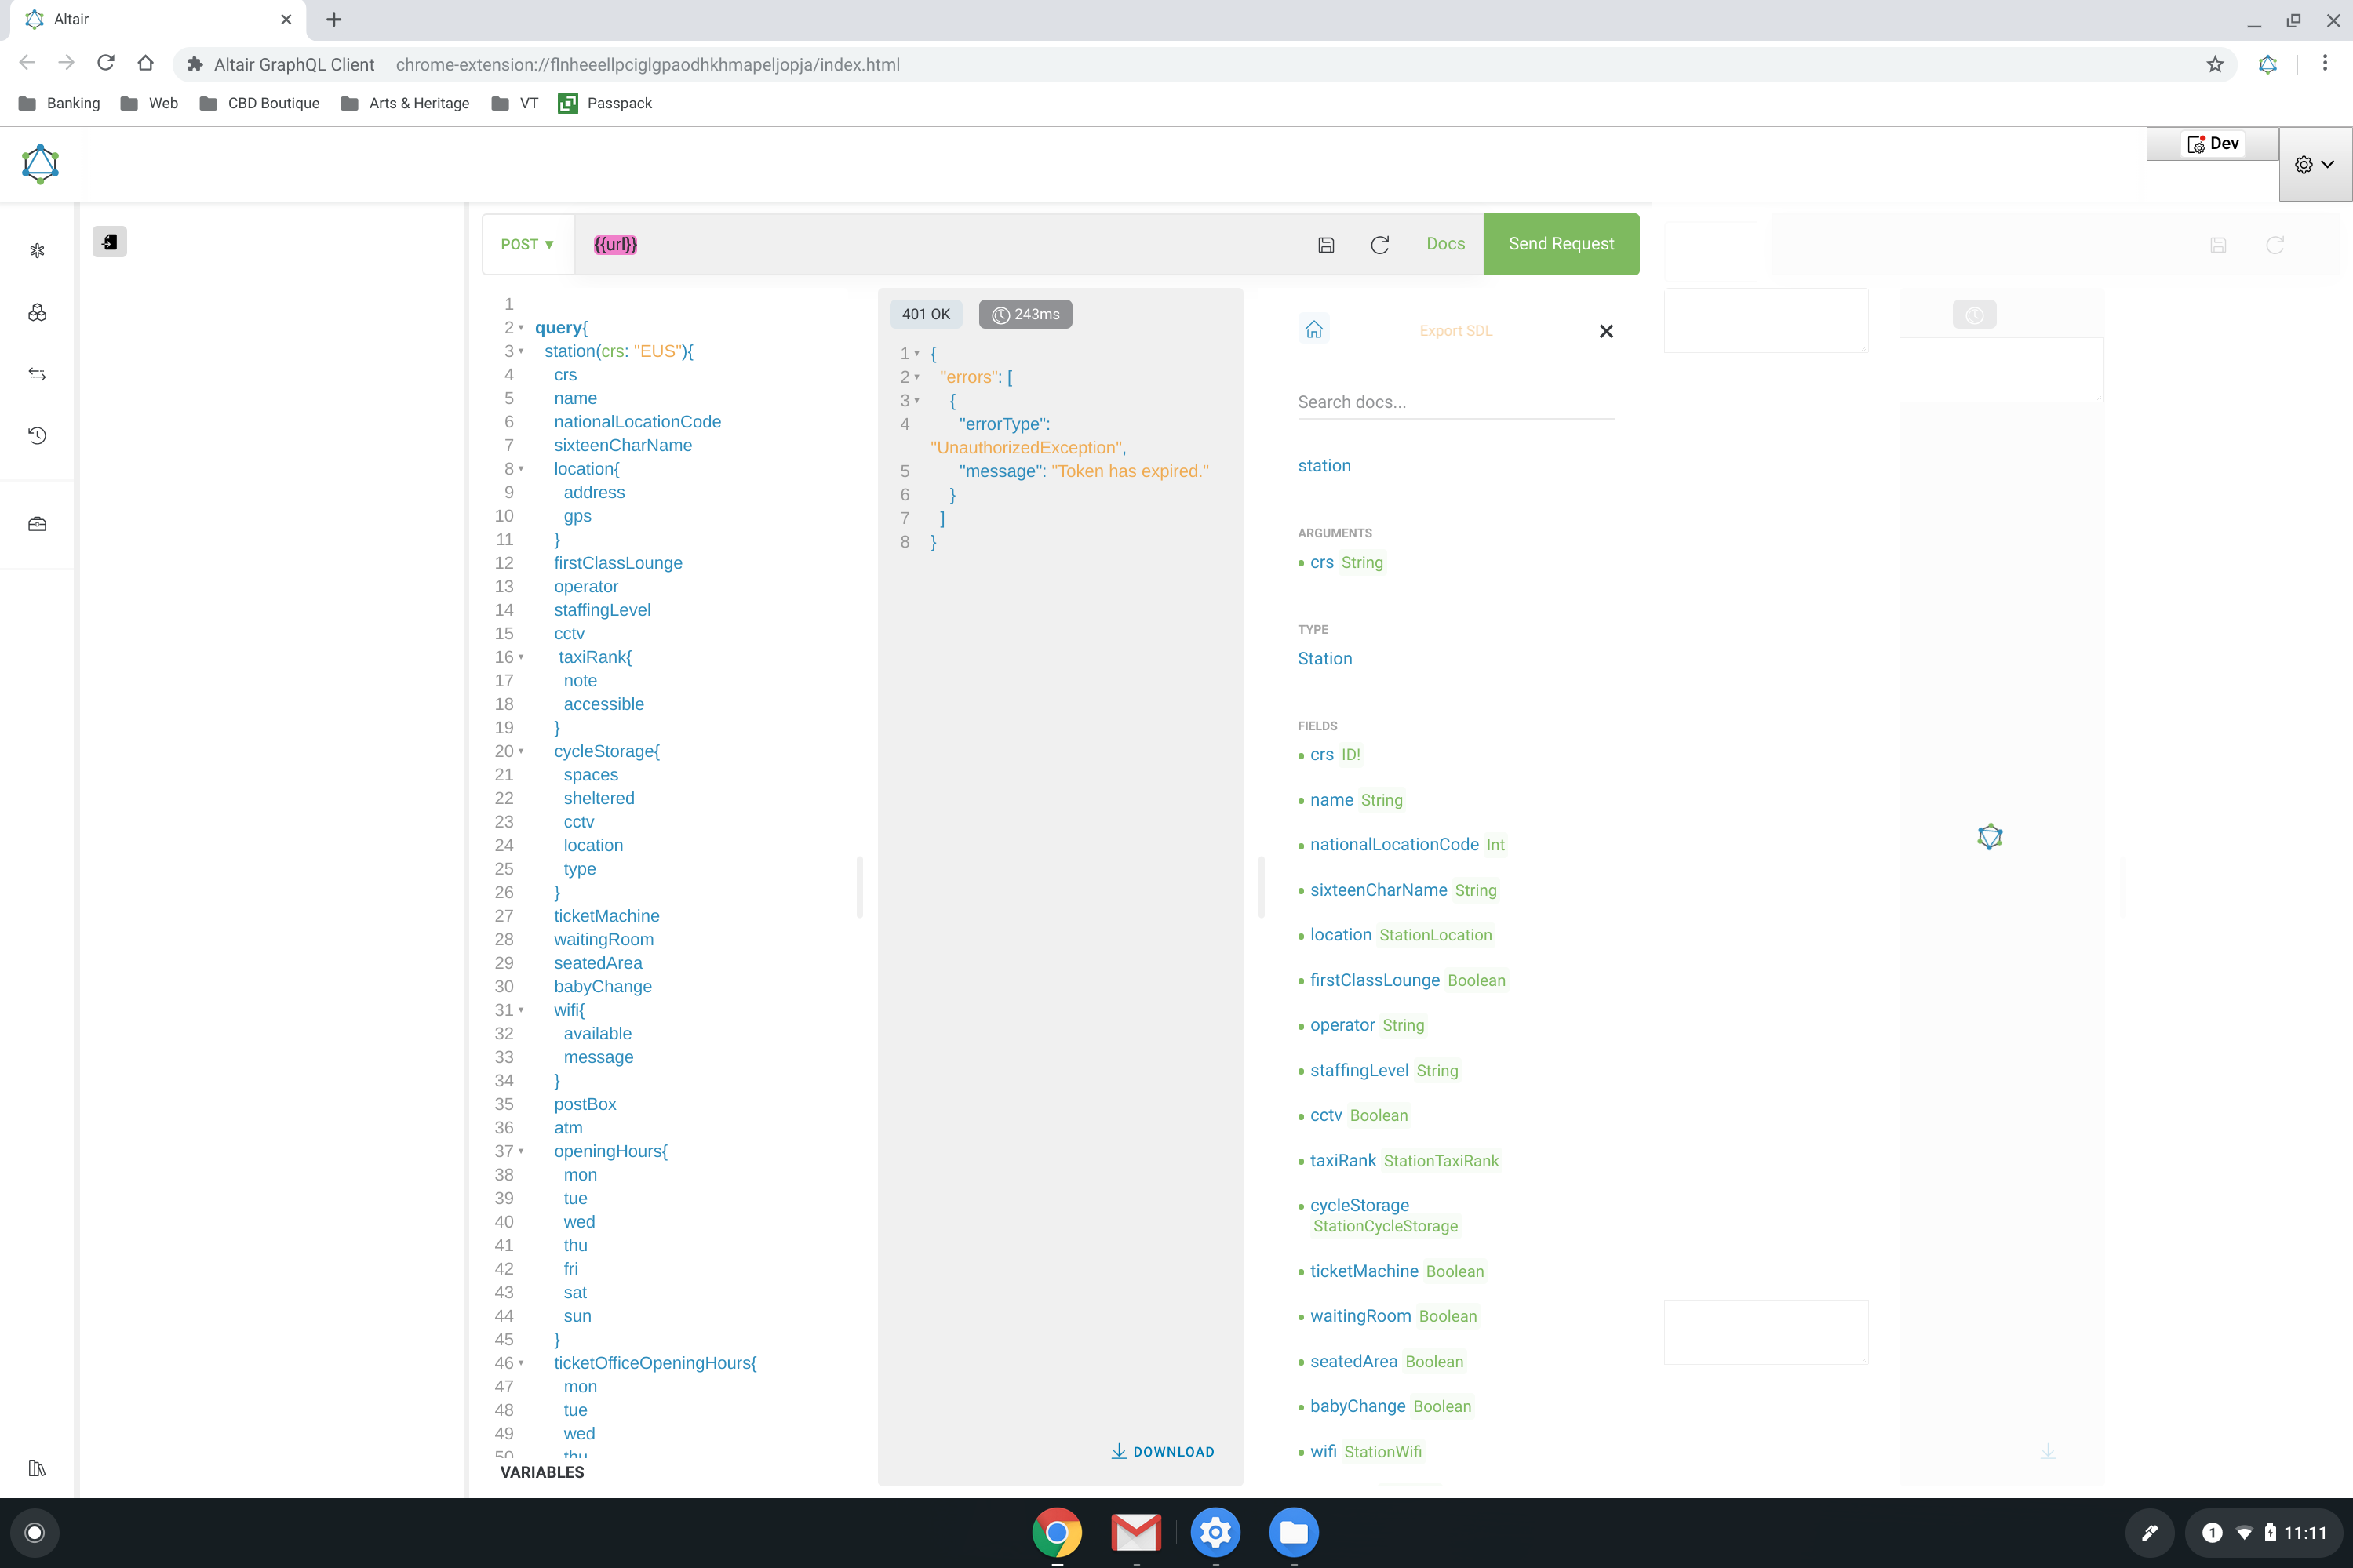
Task: Open the environments arrows icon in sidebar
Action: [x=37, y=373]
